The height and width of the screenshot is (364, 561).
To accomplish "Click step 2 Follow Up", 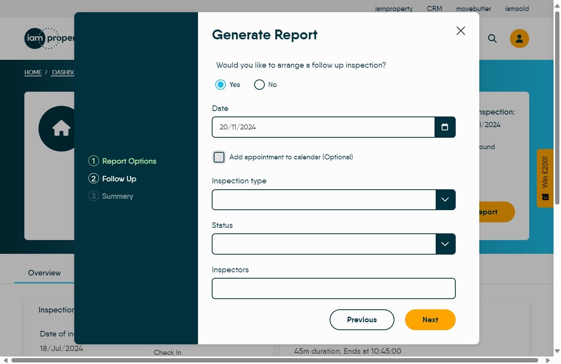I will point(119,179).
